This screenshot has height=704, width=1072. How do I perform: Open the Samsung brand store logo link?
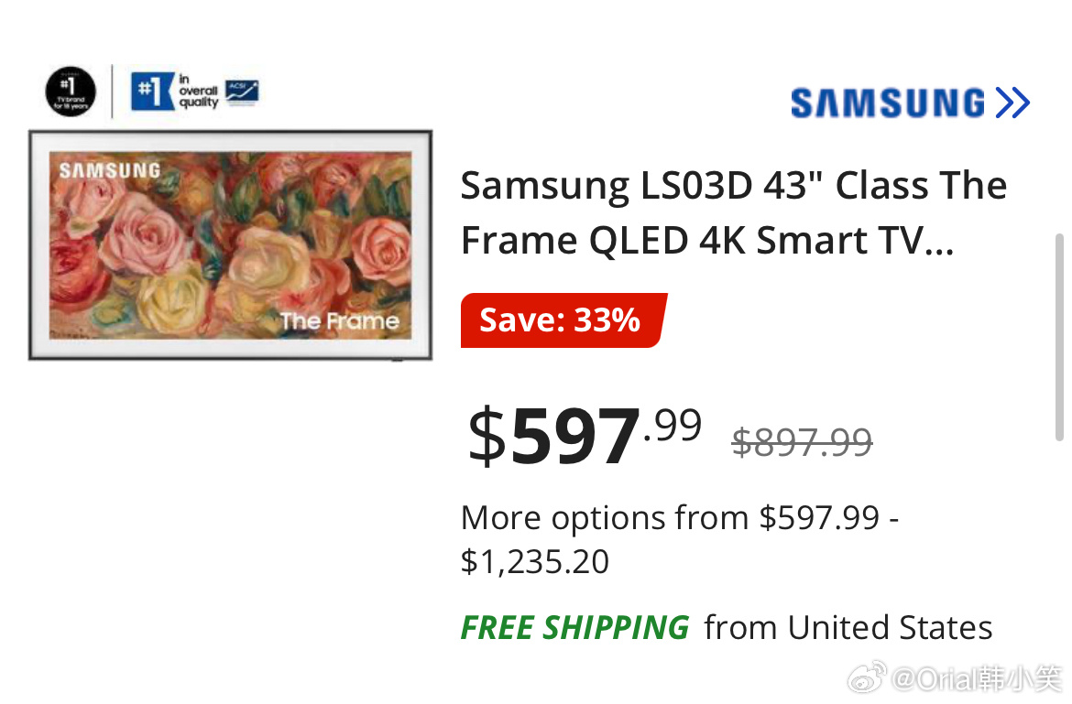pyautogui.click(x=910, y=103)
